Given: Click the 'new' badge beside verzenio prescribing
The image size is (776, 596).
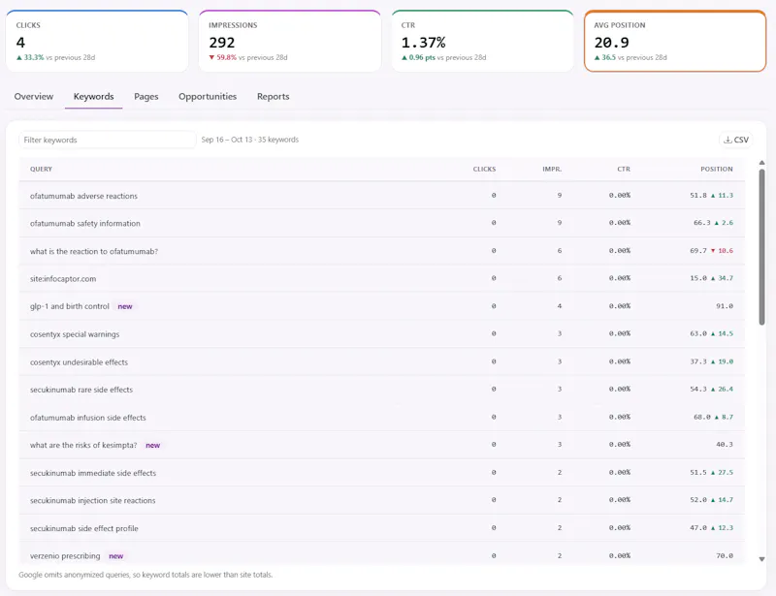Looking at the screenshot, I should point(115,556).
